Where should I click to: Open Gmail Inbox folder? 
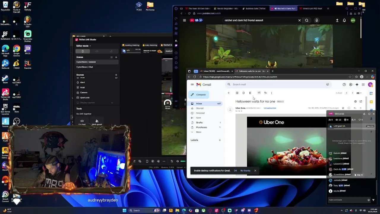205,104
